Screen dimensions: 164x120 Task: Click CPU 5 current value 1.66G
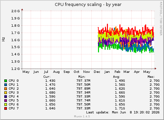coord(50,101)
